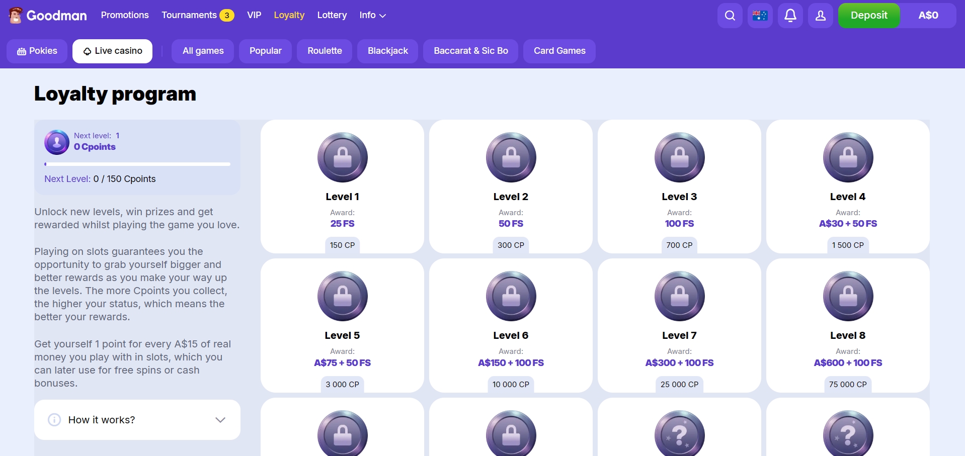The image size is (965, 456).
Task: Click the Next Level progress bar
Action: (137, 164)
